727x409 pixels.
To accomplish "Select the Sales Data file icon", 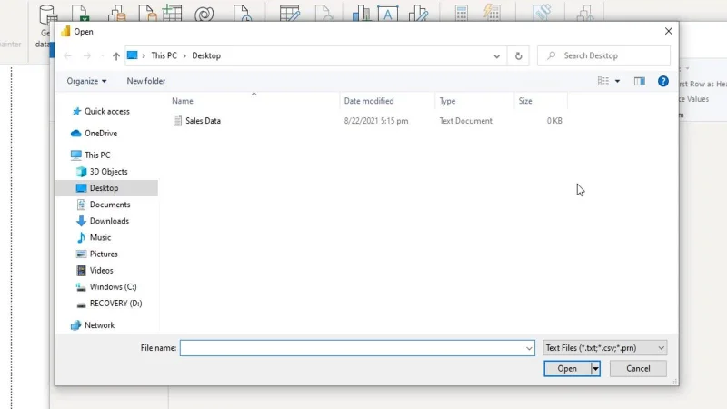I will (177, 121).
